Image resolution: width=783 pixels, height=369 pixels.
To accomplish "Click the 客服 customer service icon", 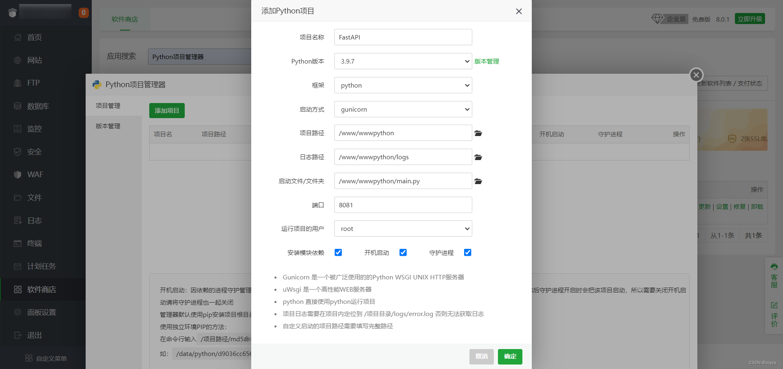I will coord(774,267).
